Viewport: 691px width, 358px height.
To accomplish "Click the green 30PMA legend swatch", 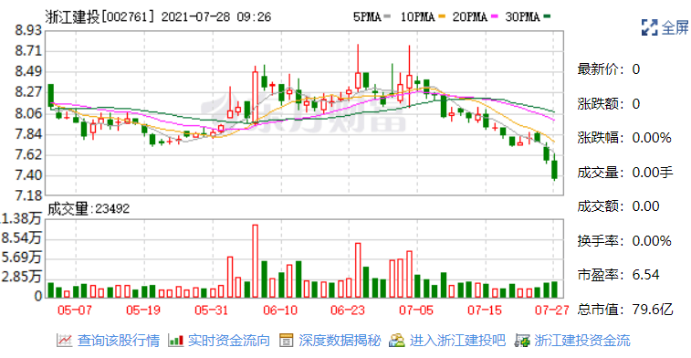I will coord(548,16).
